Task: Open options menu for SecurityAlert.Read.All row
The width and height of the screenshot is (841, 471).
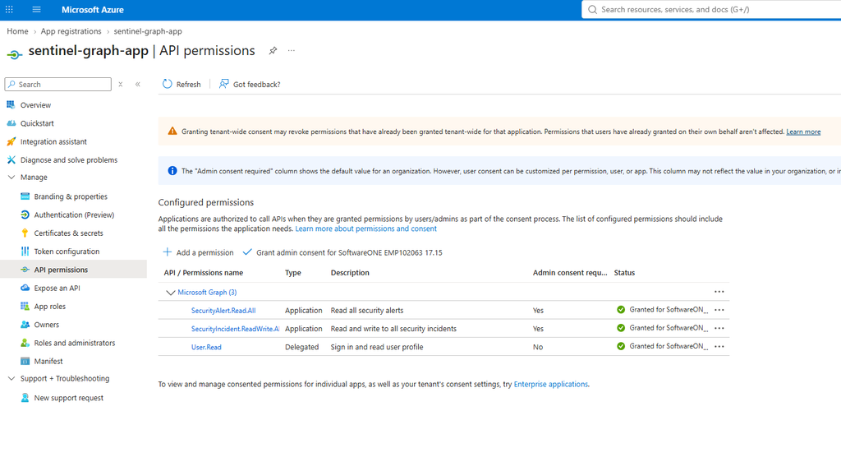Action: pos(719,310)
